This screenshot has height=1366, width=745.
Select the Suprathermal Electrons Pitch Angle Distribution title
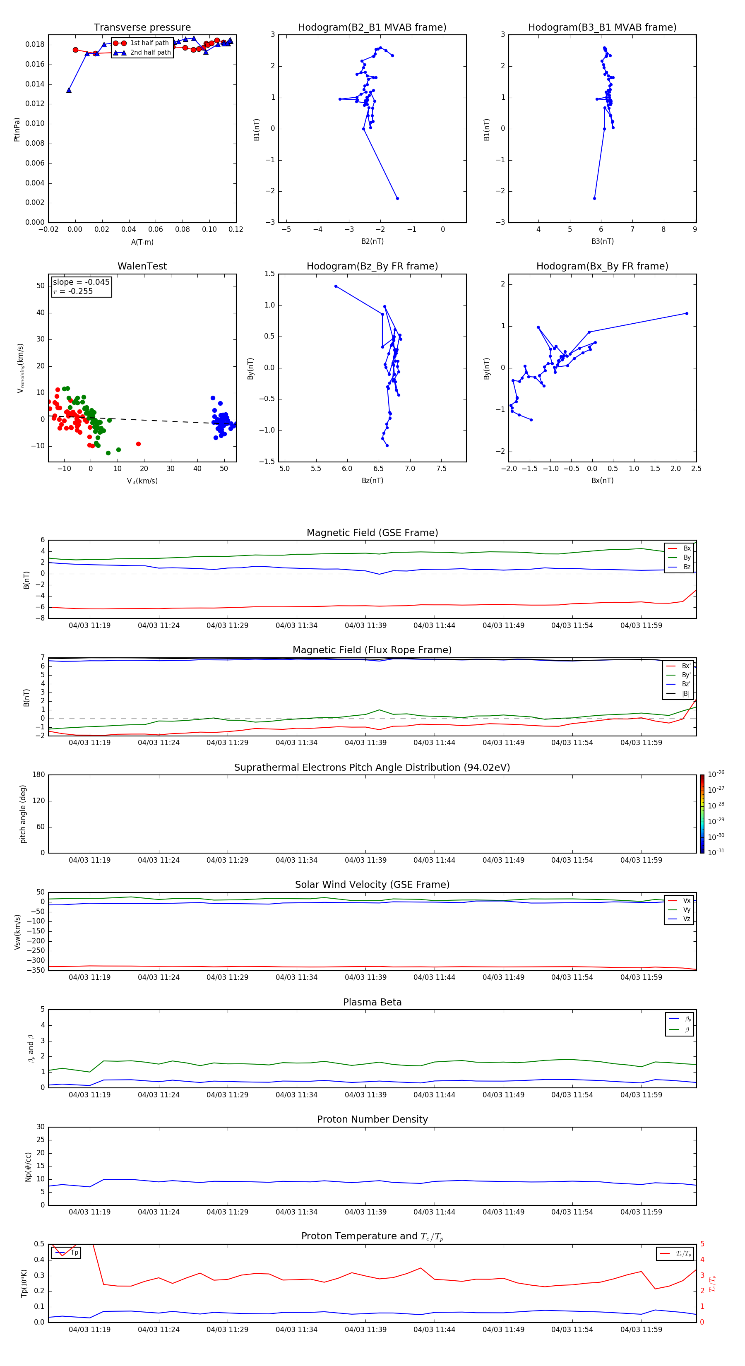point(372,768)
